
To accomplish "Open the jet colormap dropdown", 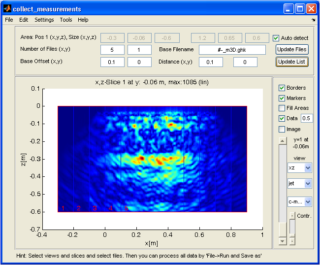I will [x=299, y=184].
